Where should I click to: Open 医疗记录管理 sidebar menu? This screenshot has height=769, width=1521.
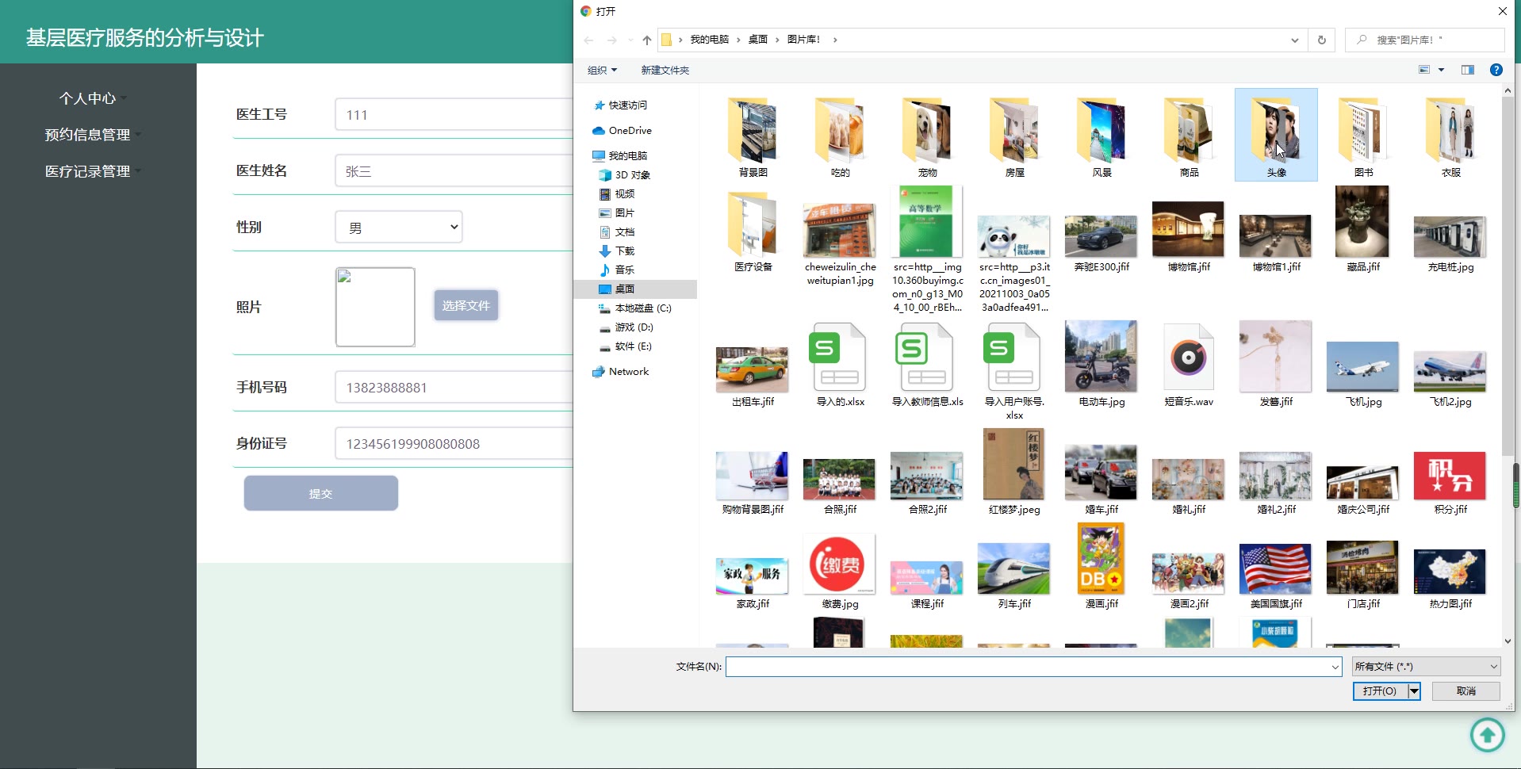[88, 171]
